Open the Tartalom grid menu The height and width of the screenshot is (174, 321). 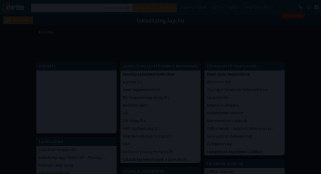(18, 20)
